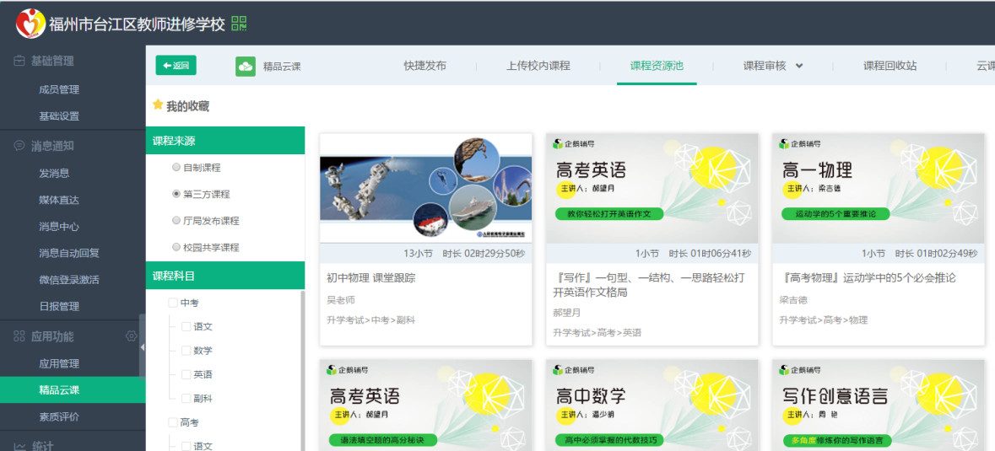
Task: Open 基础设置 in the sidebar
Action: pos(59,116)
